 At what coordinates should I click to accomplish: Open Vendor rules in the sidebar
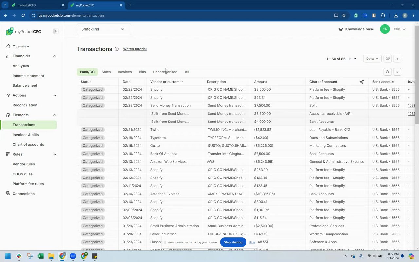click(x=24, y=164)
